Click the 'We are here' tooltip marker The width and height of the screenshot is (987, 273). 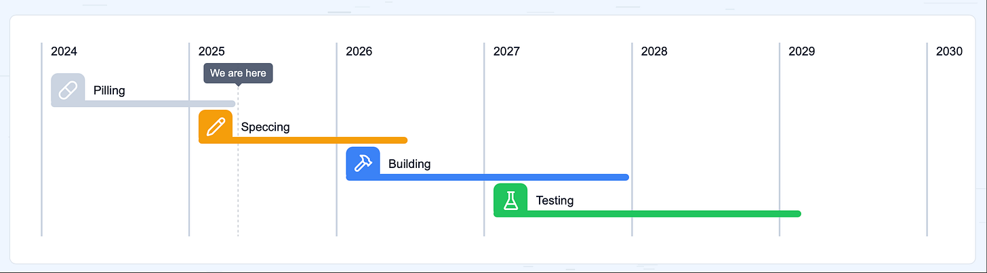[x=238, y=73]
